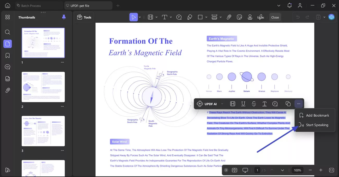Open the zoom level 100% dropdown

(x=298, y=170)
